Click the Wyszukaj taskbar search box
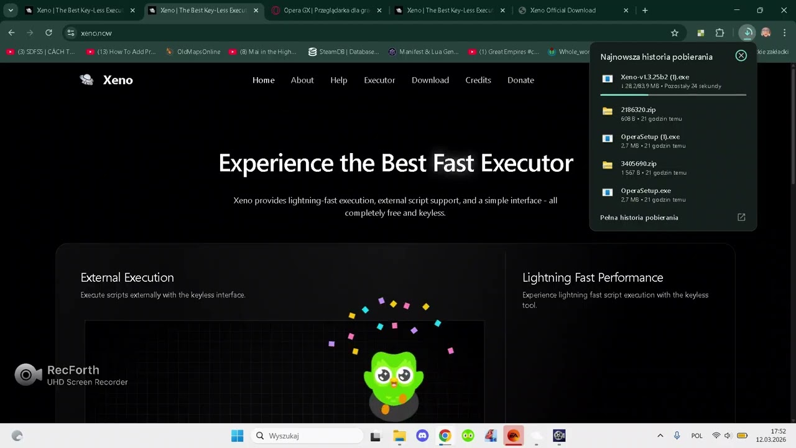This screenshot has height=448, width=796. 307,436
